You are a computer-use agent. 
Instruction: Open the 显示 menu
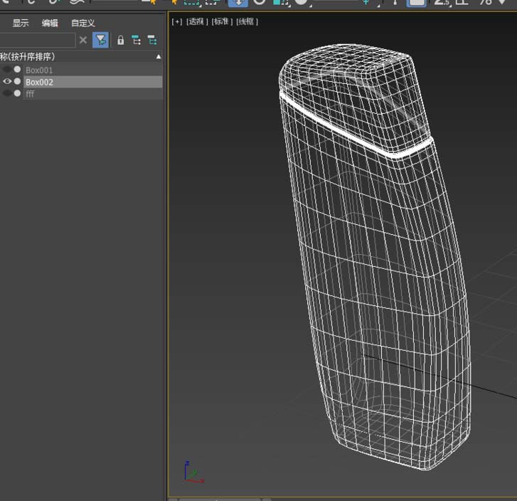click(21, 23)
